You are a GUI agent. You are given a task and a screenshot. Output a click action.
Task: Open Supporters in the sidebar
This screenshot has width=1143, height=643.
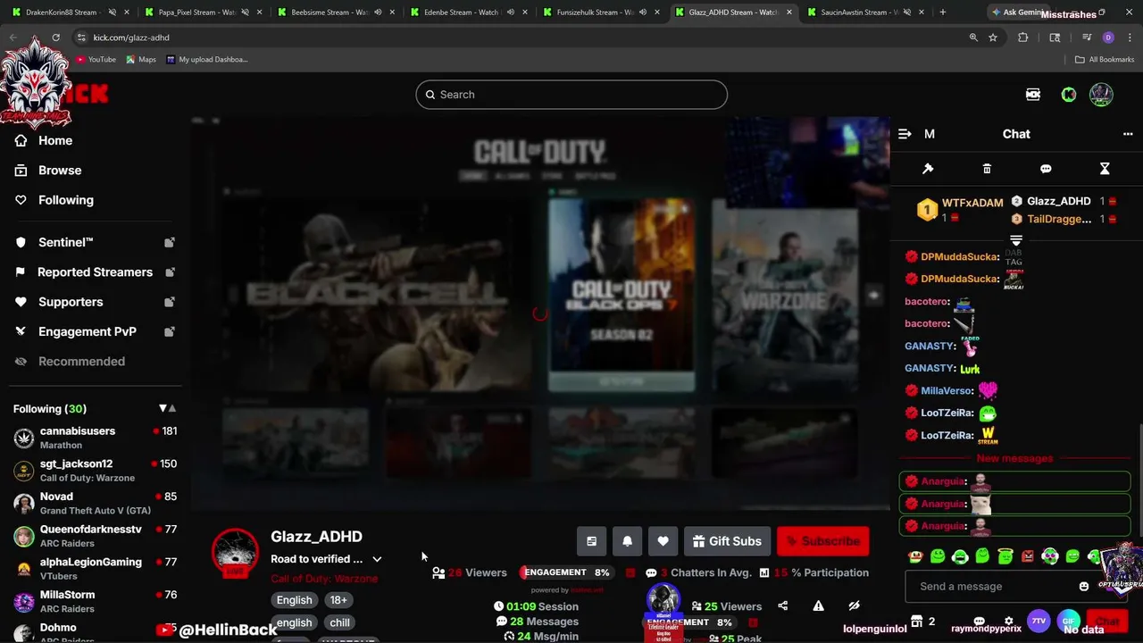94,302
